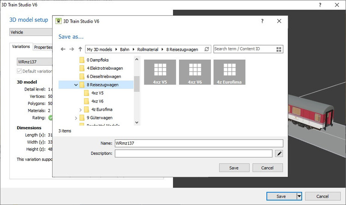Expand the 4z Eurofima tree node
This screenshot has height=205, width=346.
81,110
